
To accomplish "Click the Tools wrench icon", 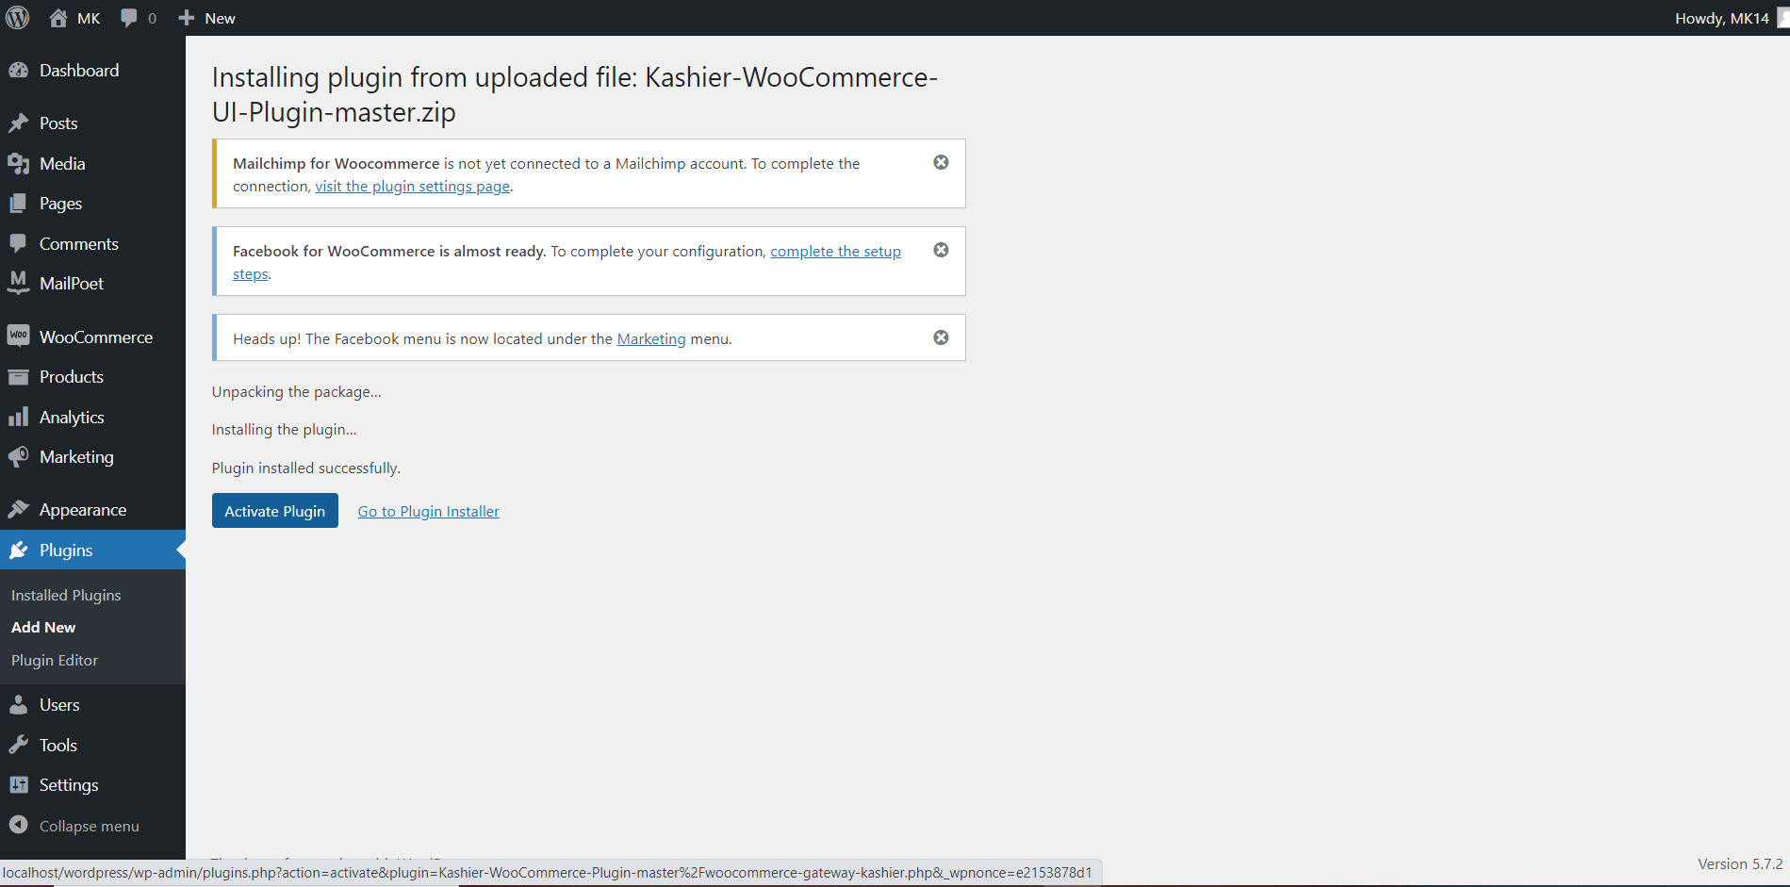I will [19, 746].
